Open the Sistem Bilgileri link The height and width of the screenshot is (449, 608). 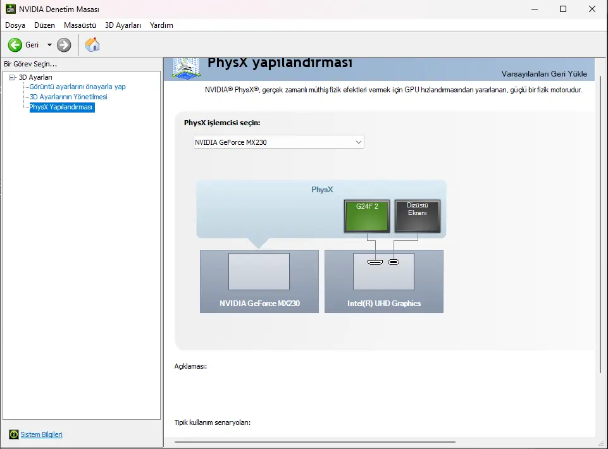pyautogui.click(x=42, y=434)
